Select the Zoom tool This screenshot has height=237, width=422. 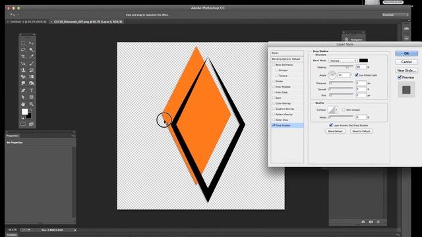pos(32,104)
